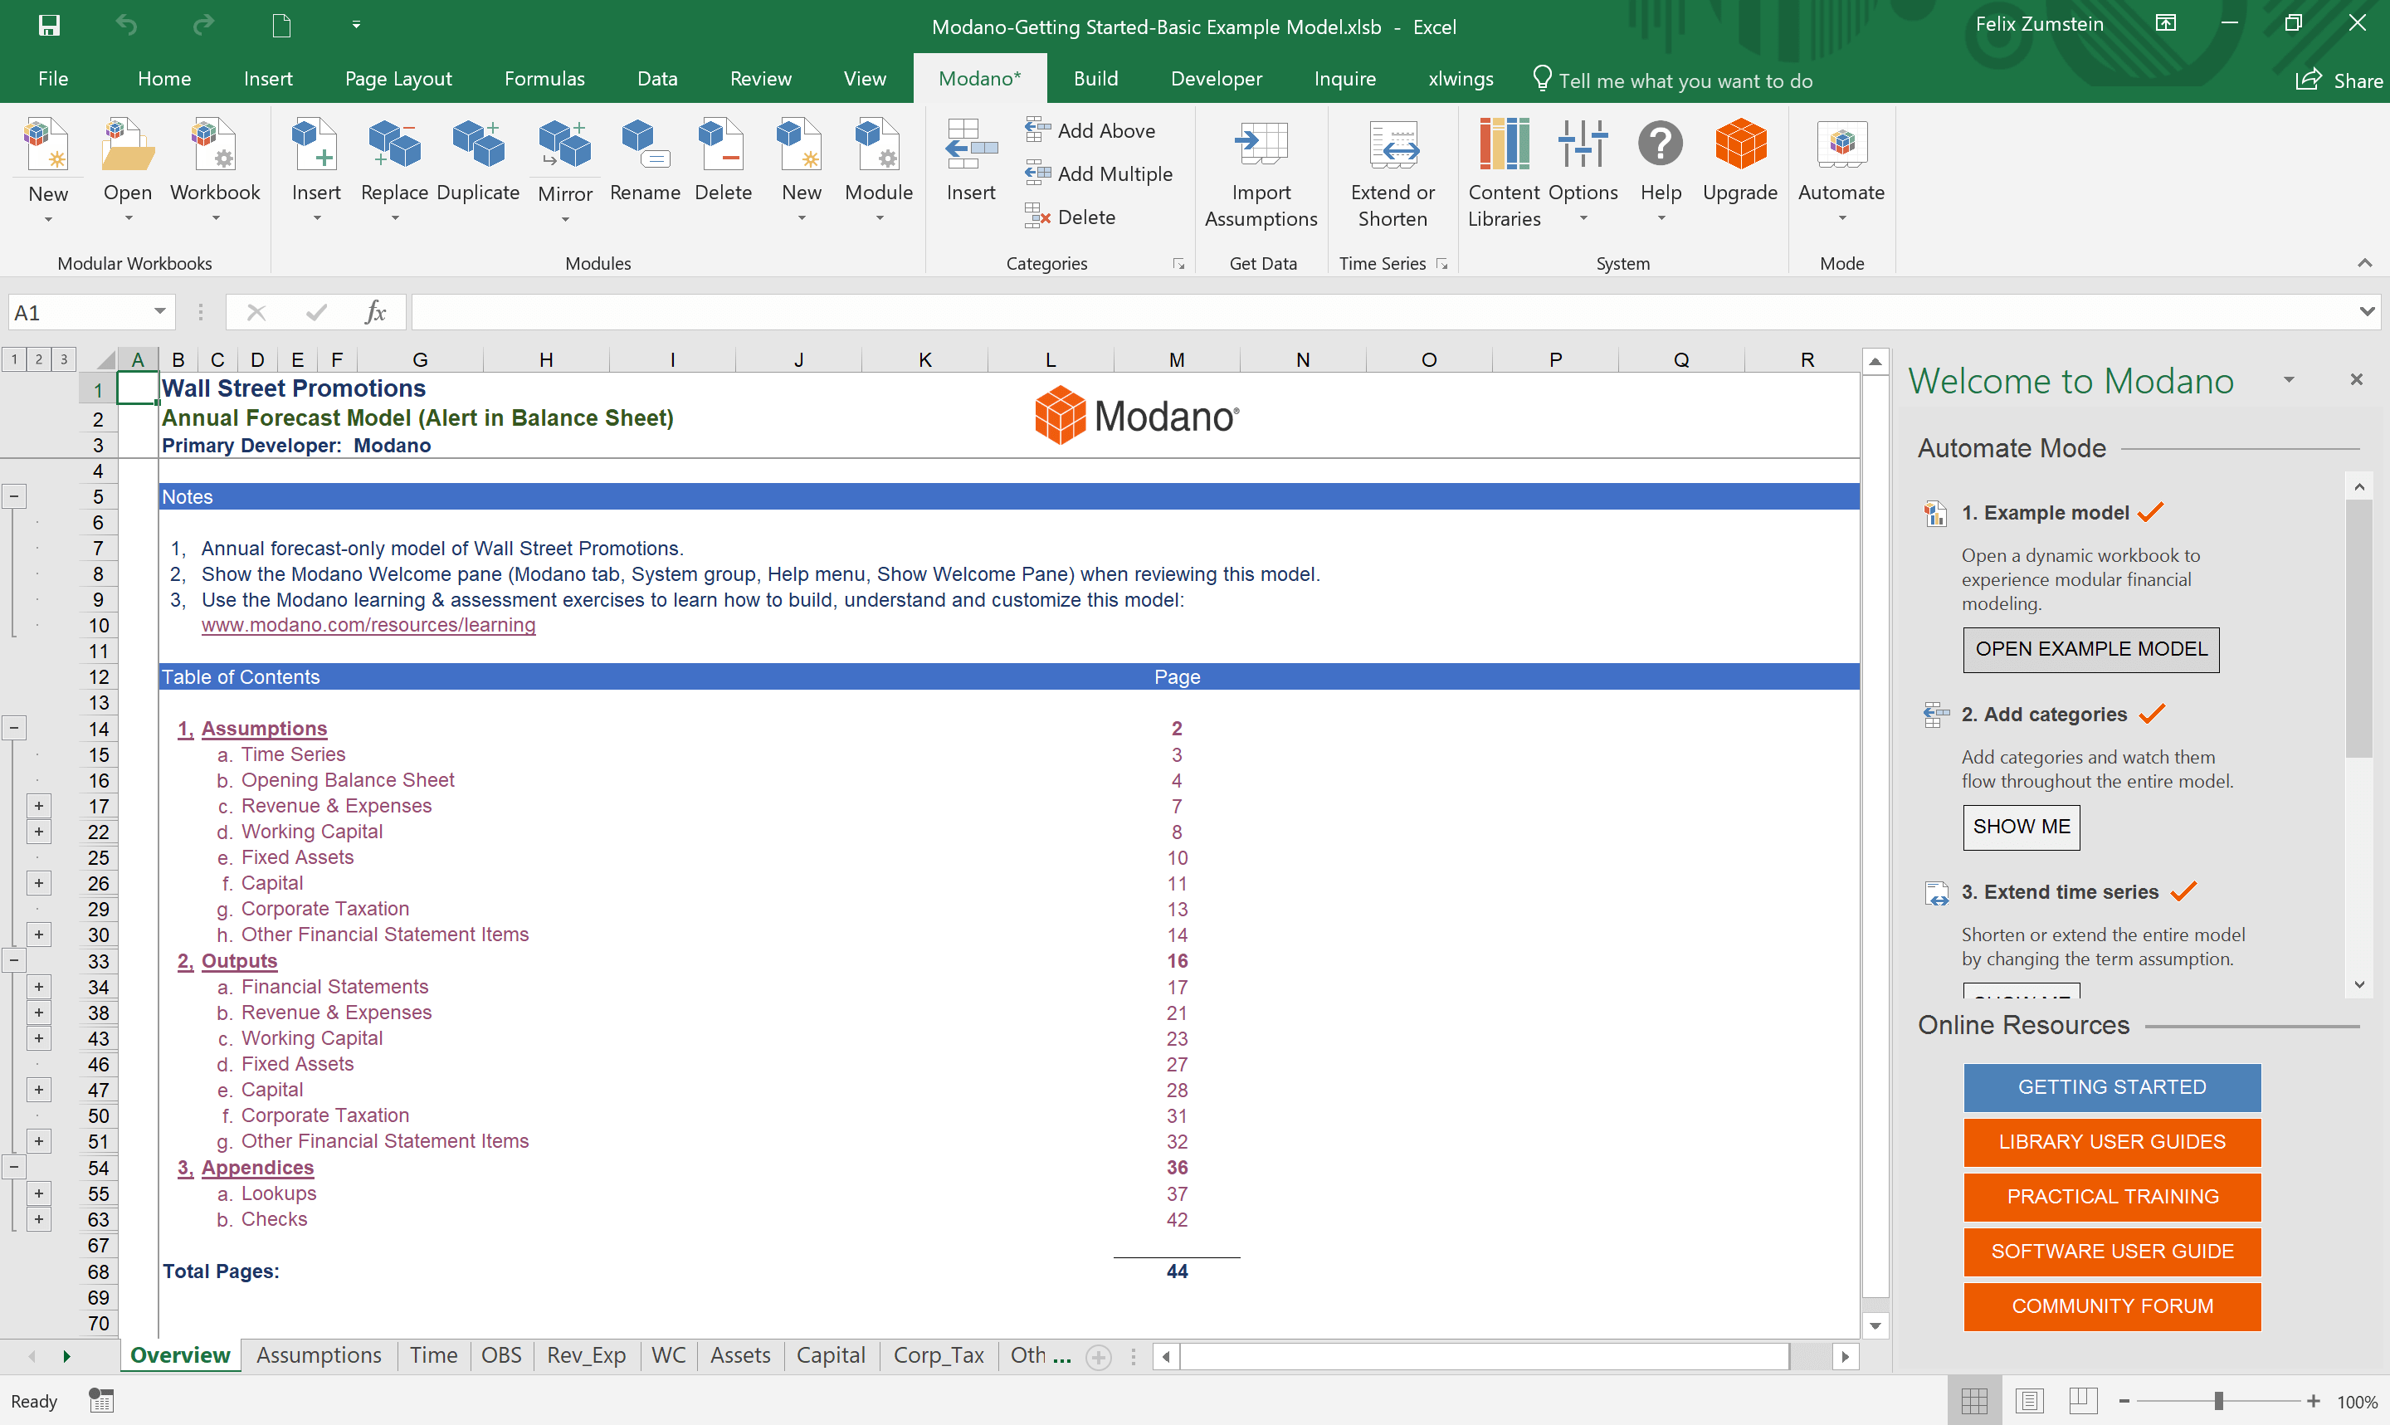Click Extend or Shorten time series icon

(1392, 146)
